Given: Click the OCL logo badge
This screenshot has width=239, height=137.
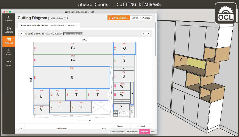Looking at the screenshot, I should point(226,13).
